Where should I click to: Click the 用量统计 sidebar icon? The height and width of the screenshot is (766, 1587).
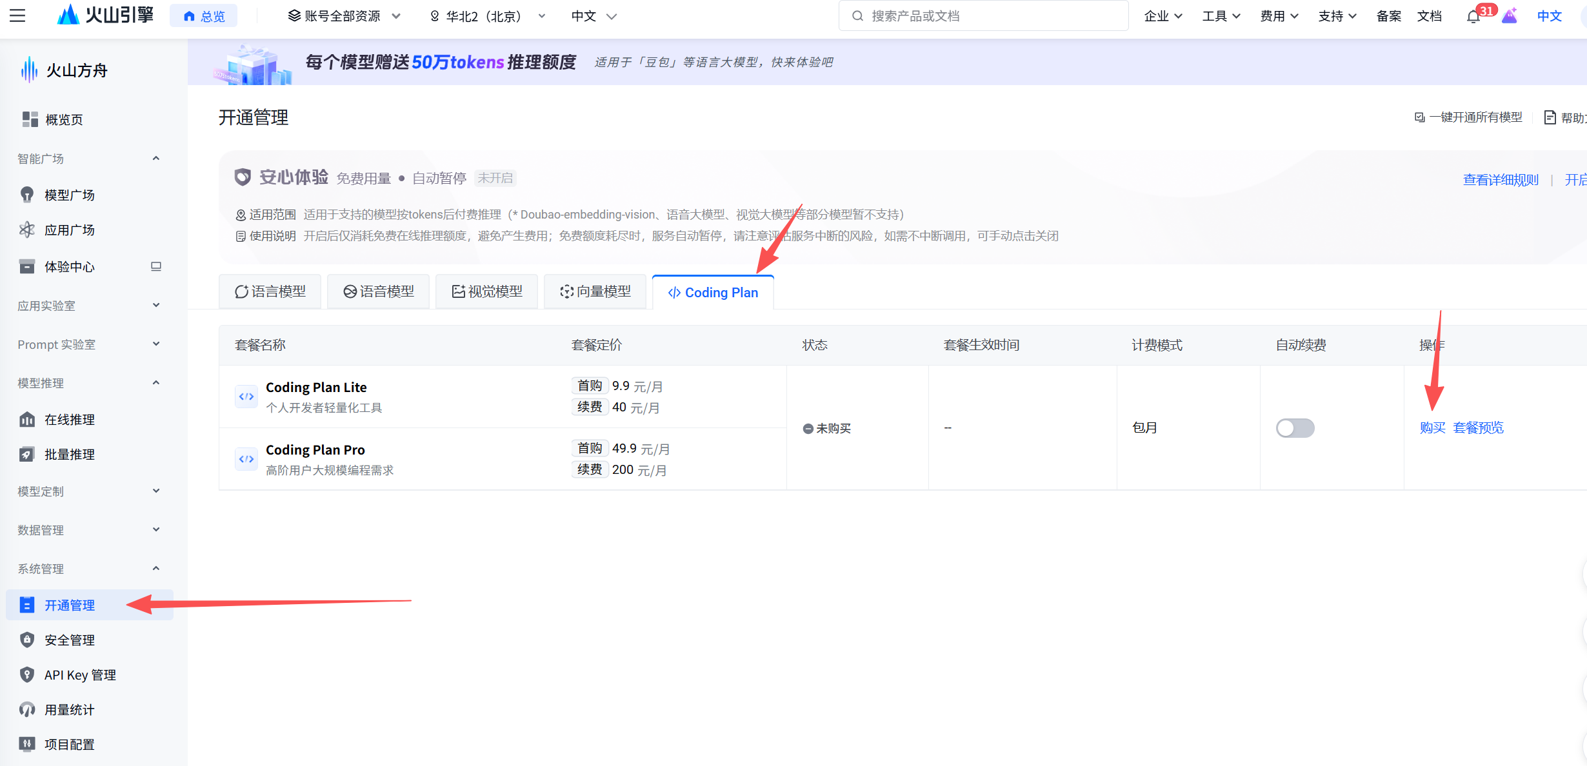[27, 709]
